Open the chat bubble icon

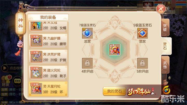click(x=18, y=81)
